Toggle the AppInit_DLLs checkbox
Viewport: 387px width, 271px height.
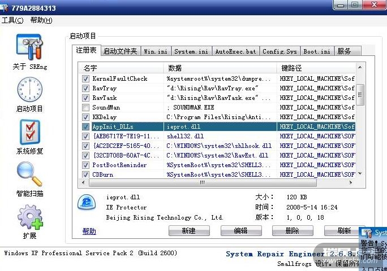[x=85, y=126]
